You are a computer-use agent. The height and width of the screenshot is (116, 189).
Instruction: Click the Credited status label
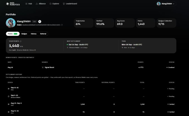(170, 67)
